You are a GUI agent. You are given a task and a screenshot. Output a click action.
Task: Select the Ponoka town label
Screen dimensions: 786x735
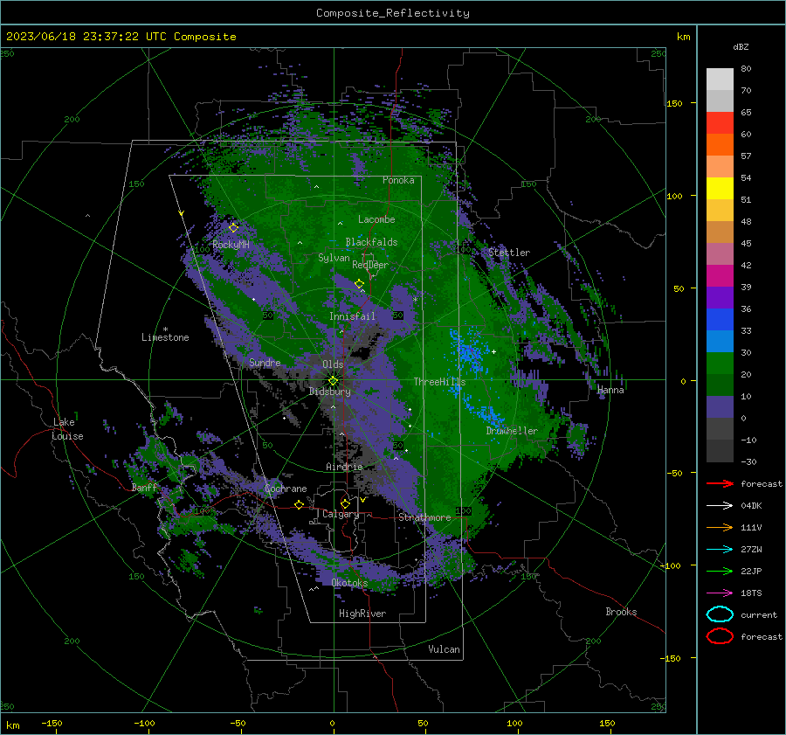point(398,180)
